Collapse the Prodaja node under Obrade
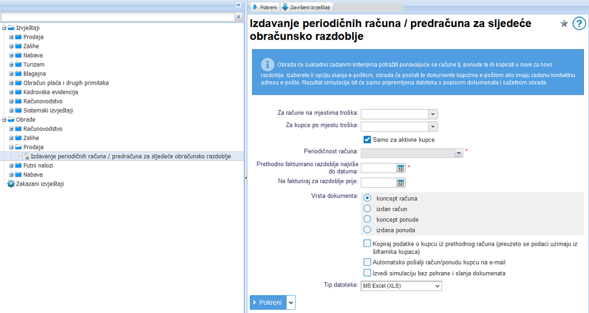 (11, 147)
